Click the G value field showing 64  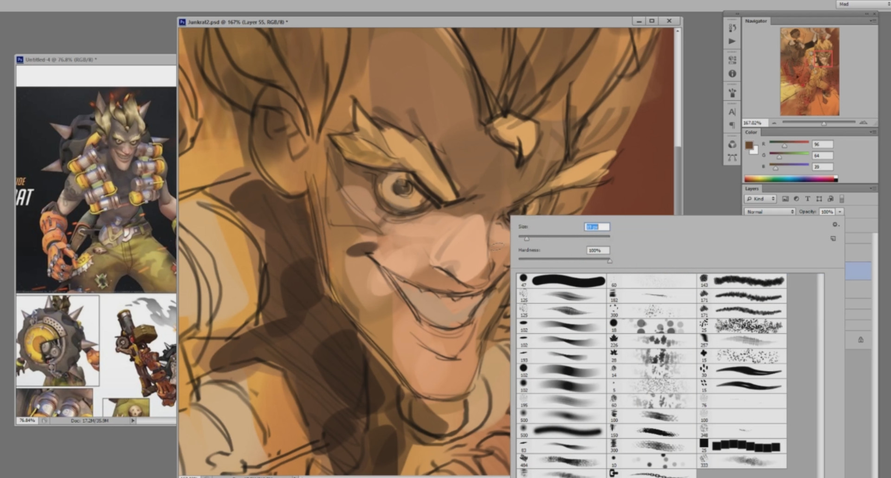click(822, 155)
